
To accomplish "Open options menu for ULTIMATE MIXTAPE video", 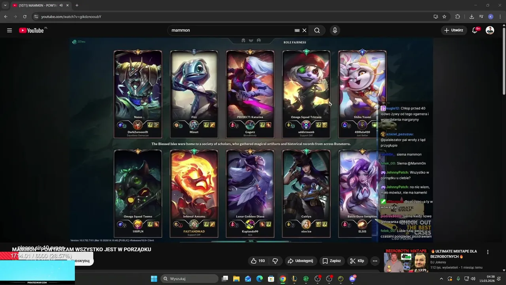I will point(487,252).
